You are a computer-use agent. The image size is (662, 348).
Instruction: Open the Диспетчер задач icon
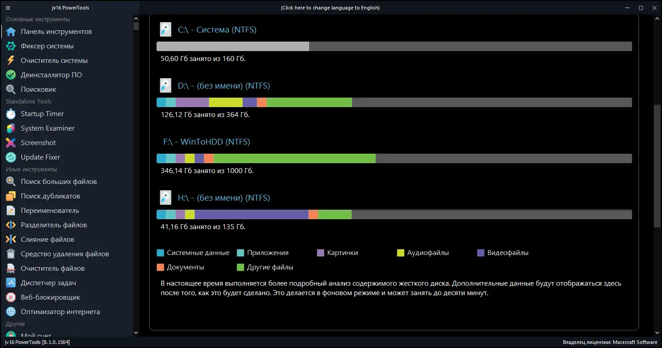click(11, 283)
